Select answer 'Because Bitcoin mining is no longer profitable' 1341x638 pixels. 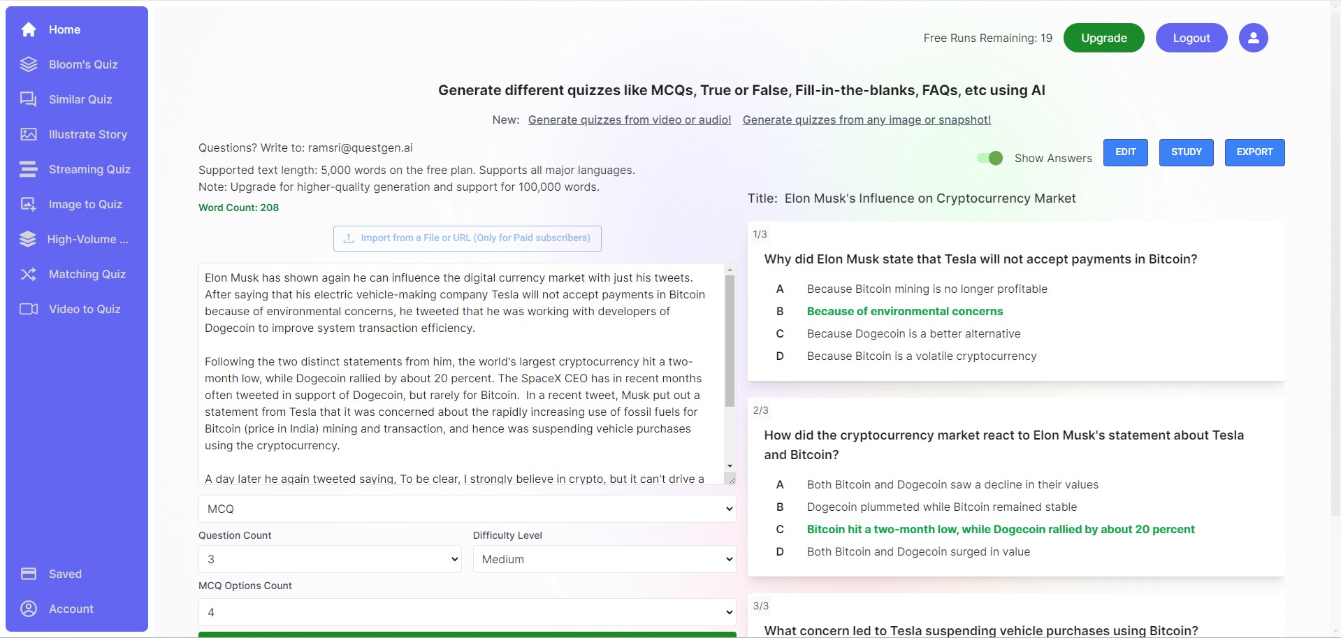(927, 289)
